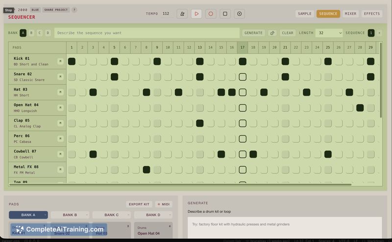Open the question mark help button
This screenshot has width=392, height=242.
point(74,10)
